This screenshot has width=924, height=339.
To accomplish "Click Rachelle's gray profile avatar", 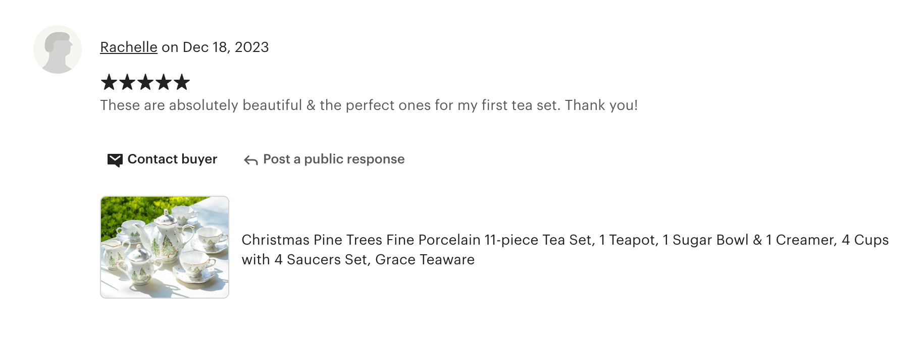I will click(x=58, y=49).
